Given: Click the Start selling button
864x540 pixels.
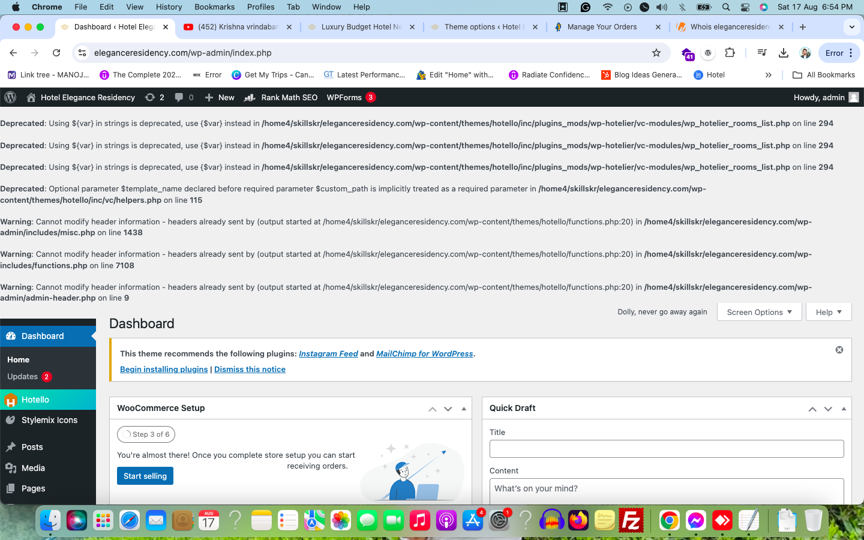Looking at the screenshot, I should (x=145, y=476).
